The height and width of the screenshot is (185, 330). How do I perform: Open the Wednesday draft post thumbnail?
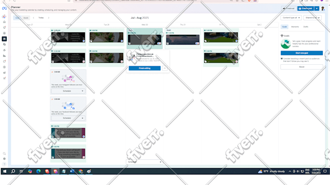point(145,40)
